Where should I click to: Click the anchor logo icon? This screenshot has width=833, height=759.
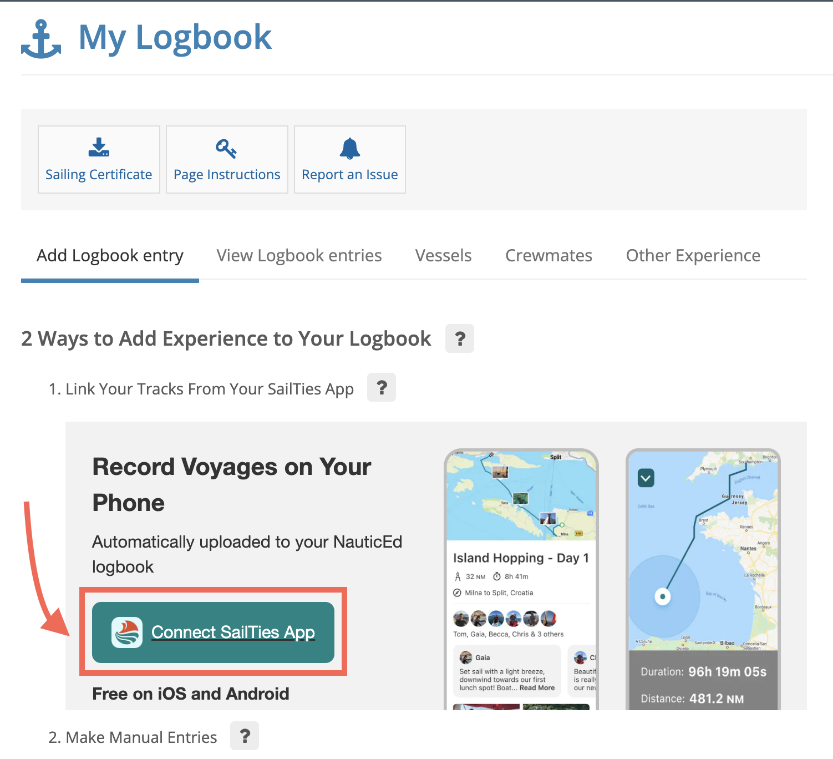click(41, 39)
